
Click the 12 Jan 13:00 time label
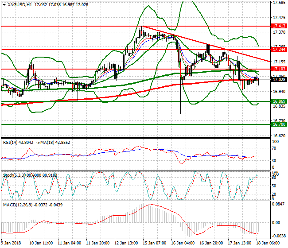click(126, 243)
